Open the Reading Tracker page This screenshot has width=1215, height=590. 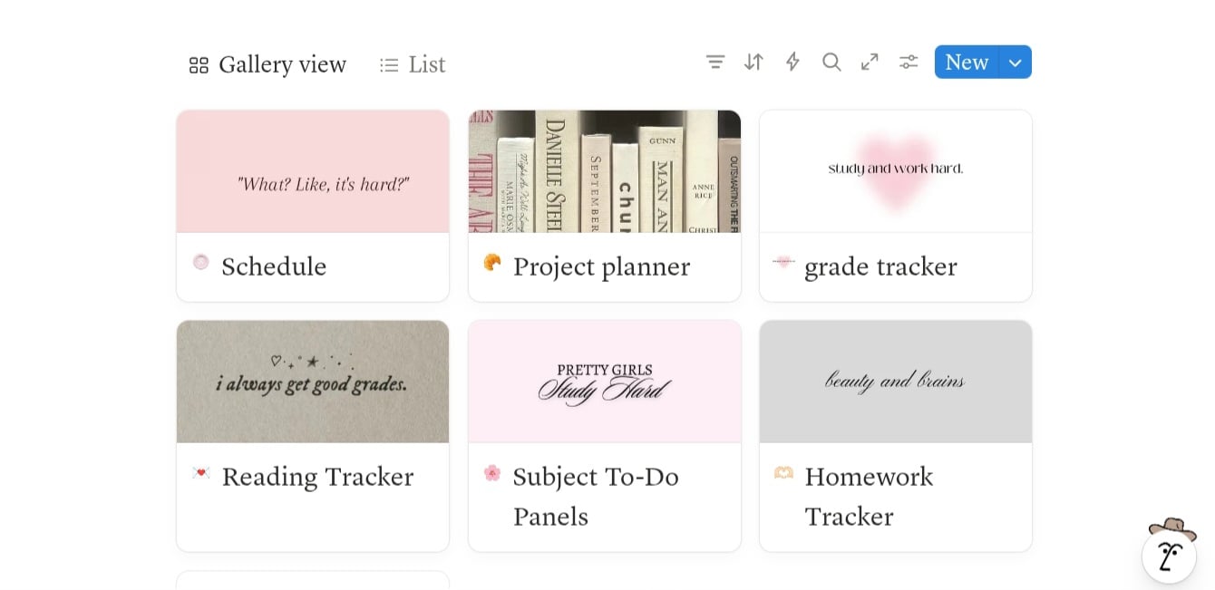click(317, 478)
